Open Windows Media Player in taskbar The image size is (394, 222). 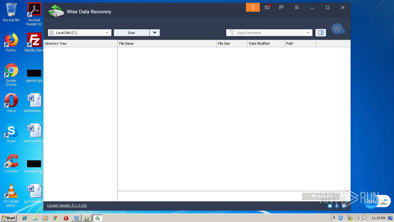[x=45, y=218]
